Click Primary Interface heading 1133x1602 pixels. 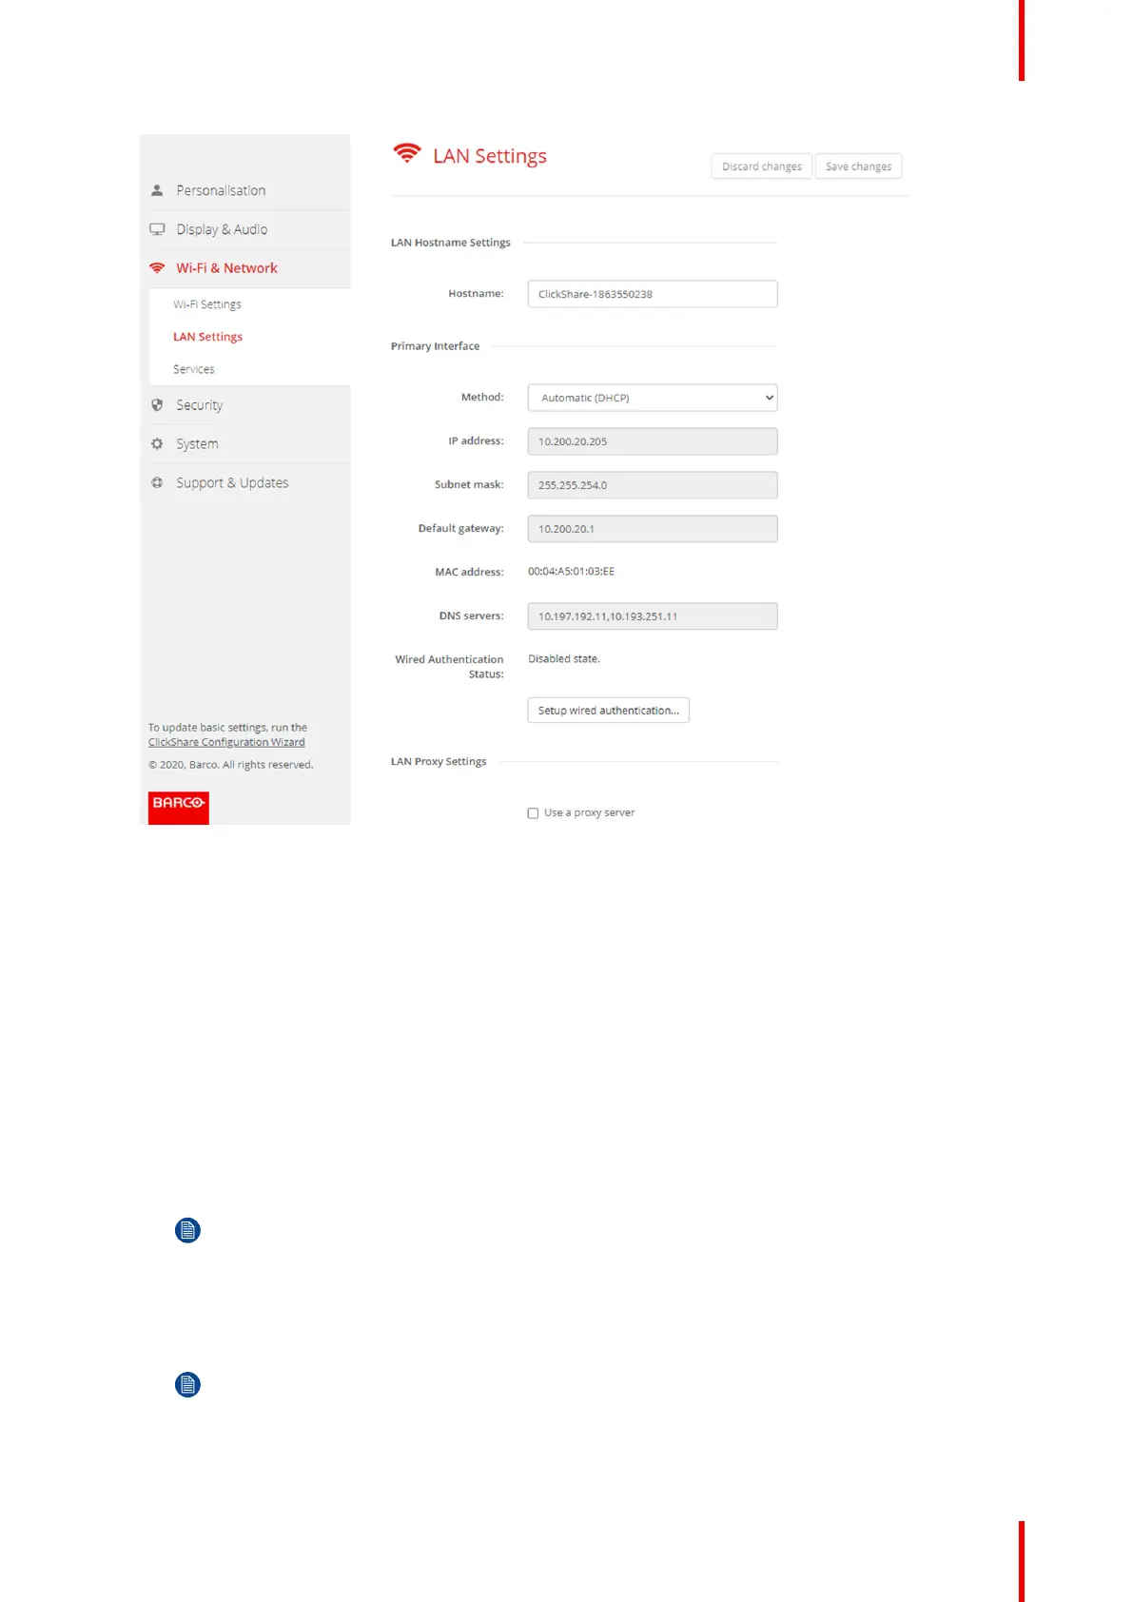coord(436,346)
